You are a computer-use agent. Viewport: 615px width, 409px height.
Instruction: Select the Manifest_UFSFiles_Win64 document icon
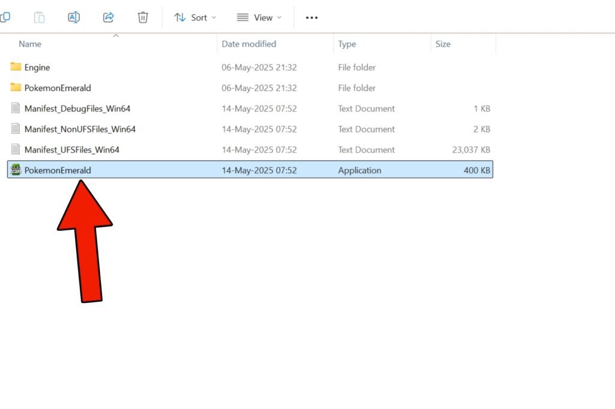tap(16, 149)
